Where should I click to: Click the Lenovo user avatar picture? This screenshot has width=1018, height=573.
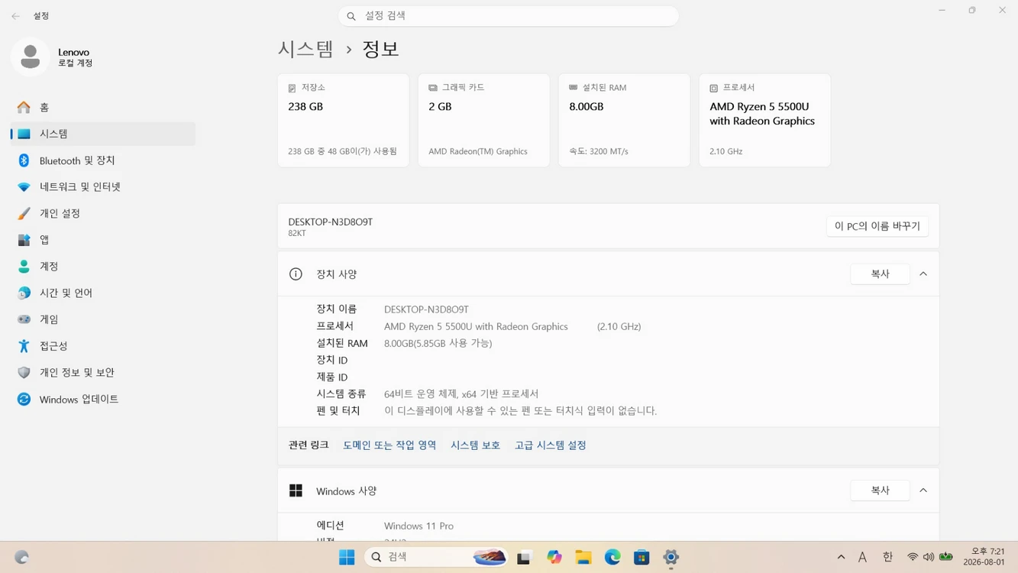coord(31,57)
